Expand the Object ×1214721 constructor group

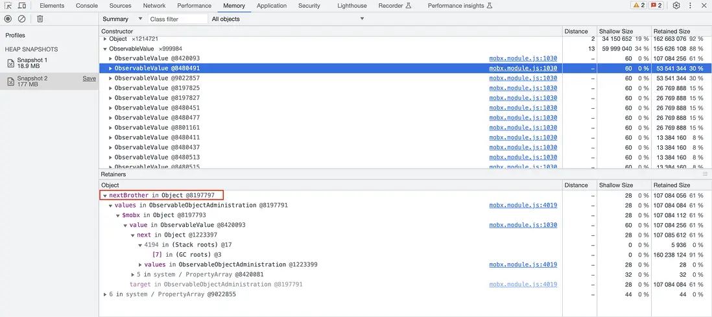105,39
